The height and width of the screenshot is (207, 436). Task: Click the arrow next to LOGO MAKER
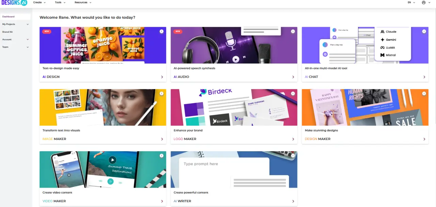coord(293,139)
